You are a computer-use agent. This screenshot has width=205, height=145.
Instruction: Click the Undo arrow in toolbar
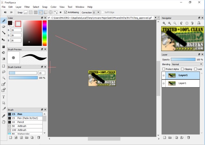click(5, 12)
